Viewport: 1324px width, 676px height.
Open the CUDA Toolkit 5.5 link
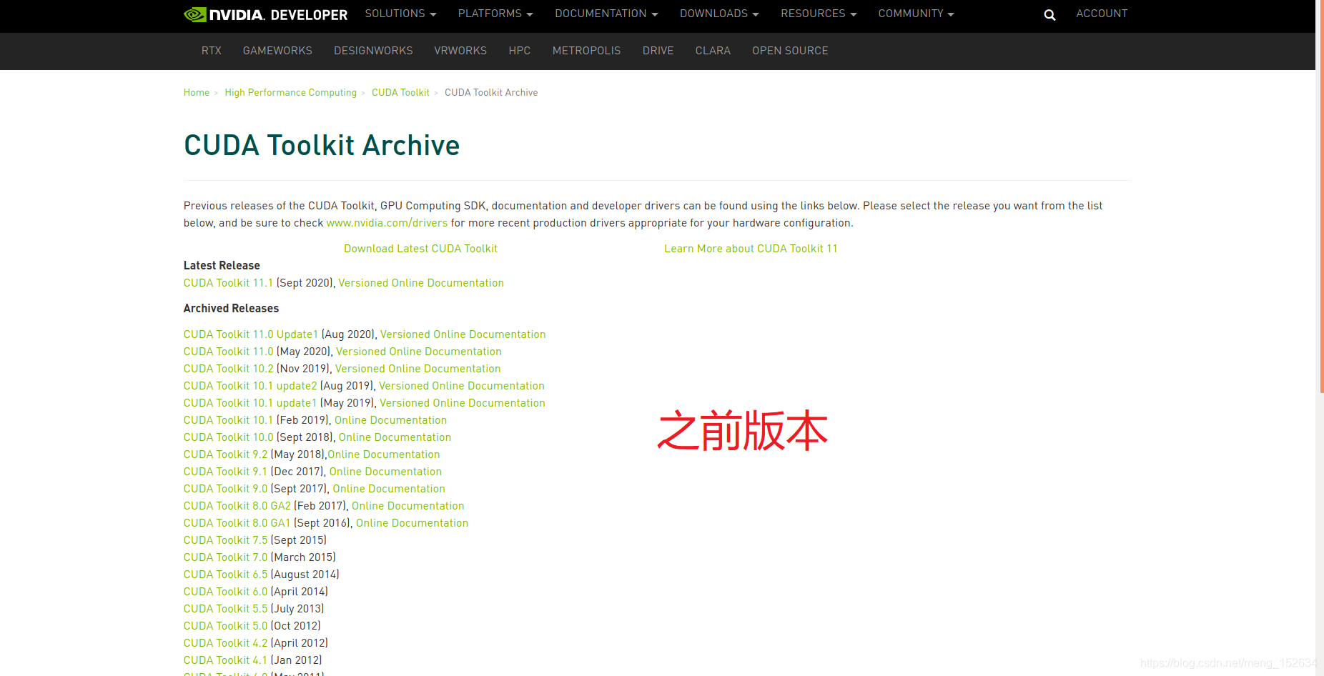click(225, 609)
